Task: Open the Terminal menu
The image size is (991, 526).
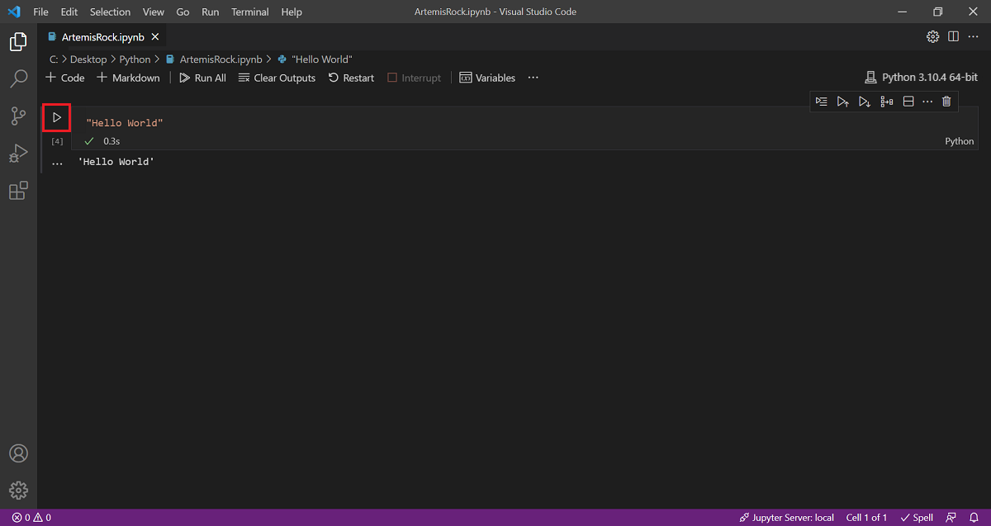Action: 250,12
